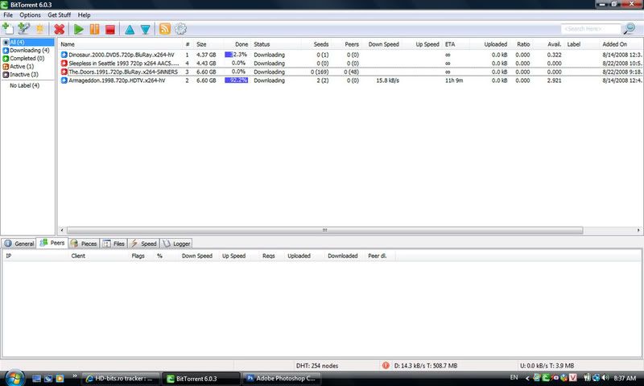Show hidden tray icons arrow
The image size is (644, 386).
point(527,378)
